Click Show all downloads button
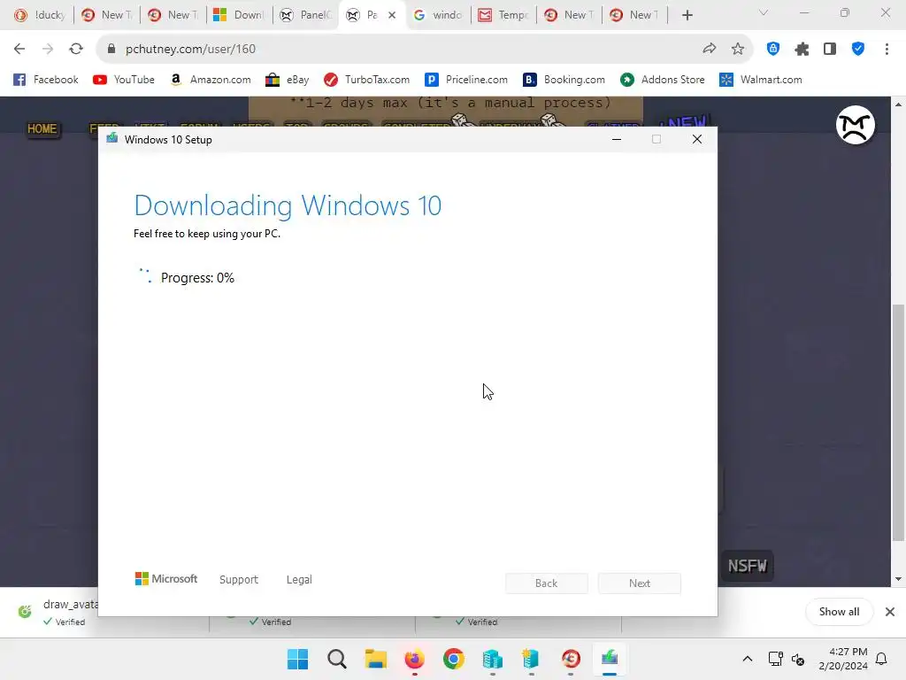Screen dimensions: 906x680 [839, 612]
